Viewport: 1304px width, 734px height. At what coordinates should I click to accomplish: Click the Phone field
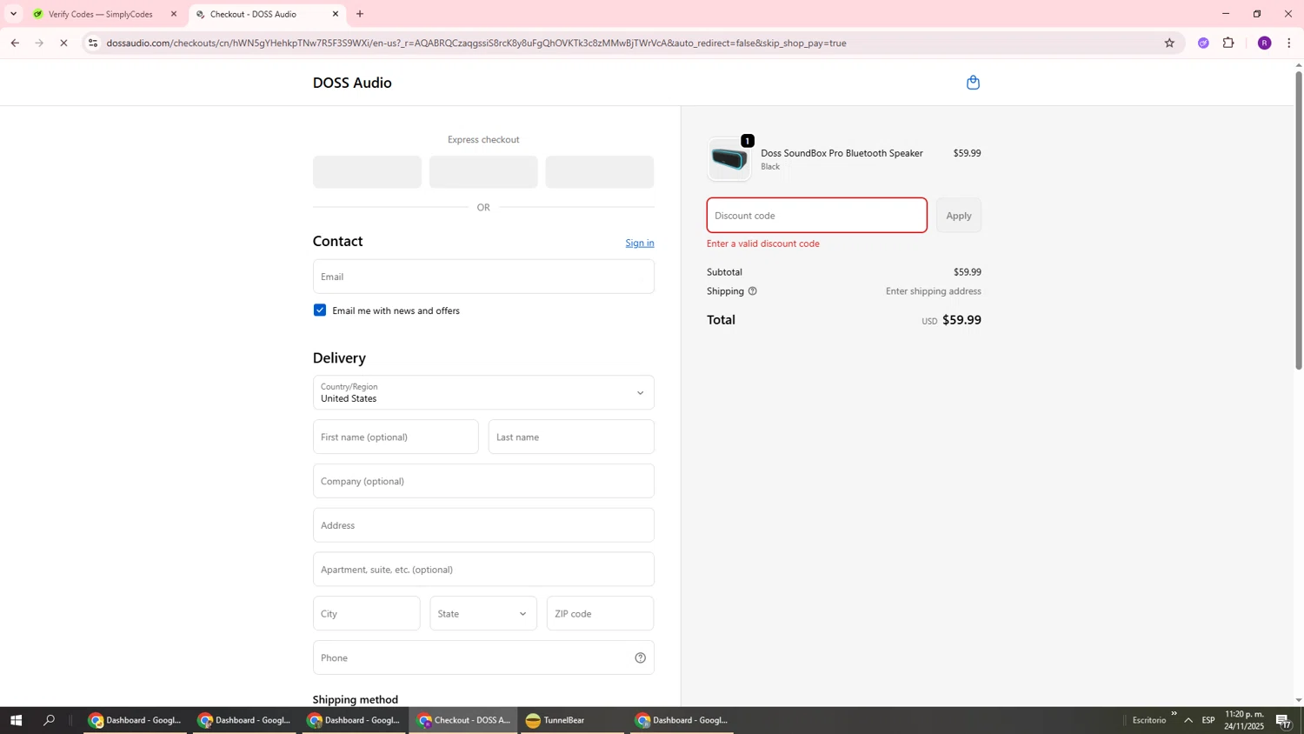pyautogui.click(x=483, y=657)
